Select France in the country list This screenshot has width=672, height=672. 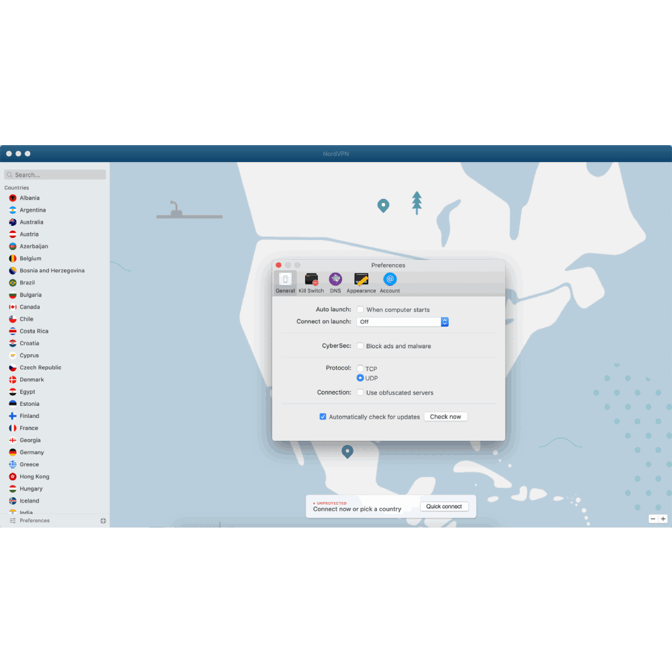tap(55, 428)
